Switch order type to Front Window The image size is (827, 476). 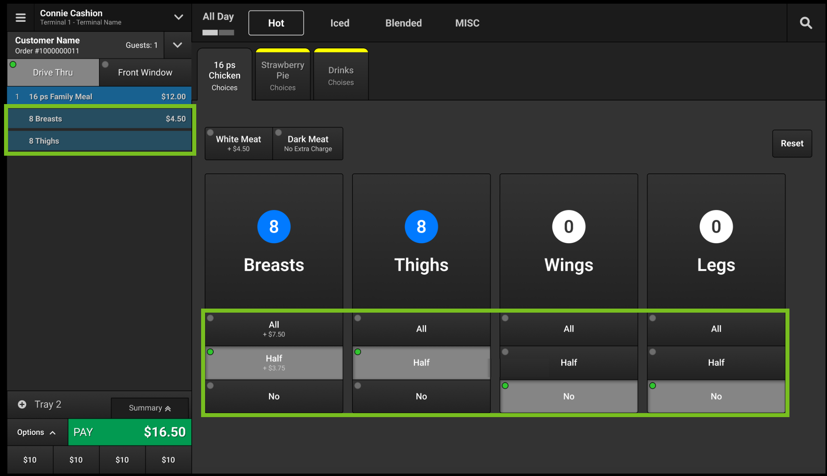point(145,73)
